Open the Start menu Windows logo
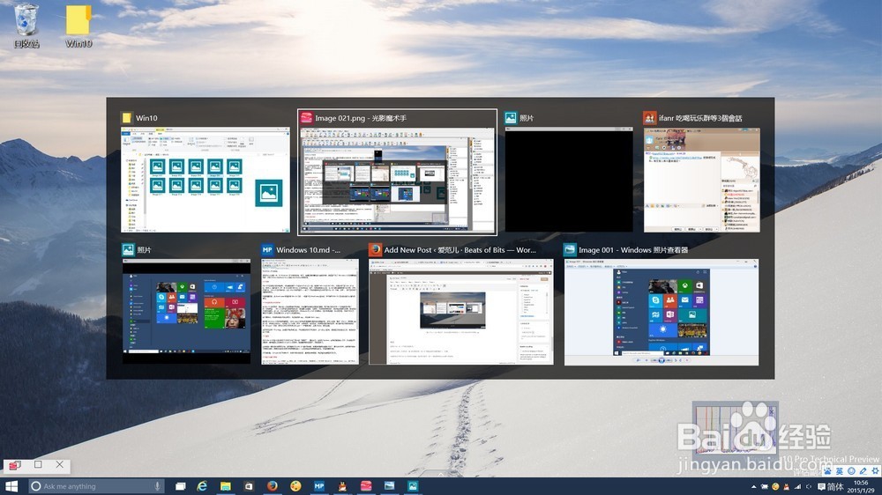The image size is (882, 495). 11,486
